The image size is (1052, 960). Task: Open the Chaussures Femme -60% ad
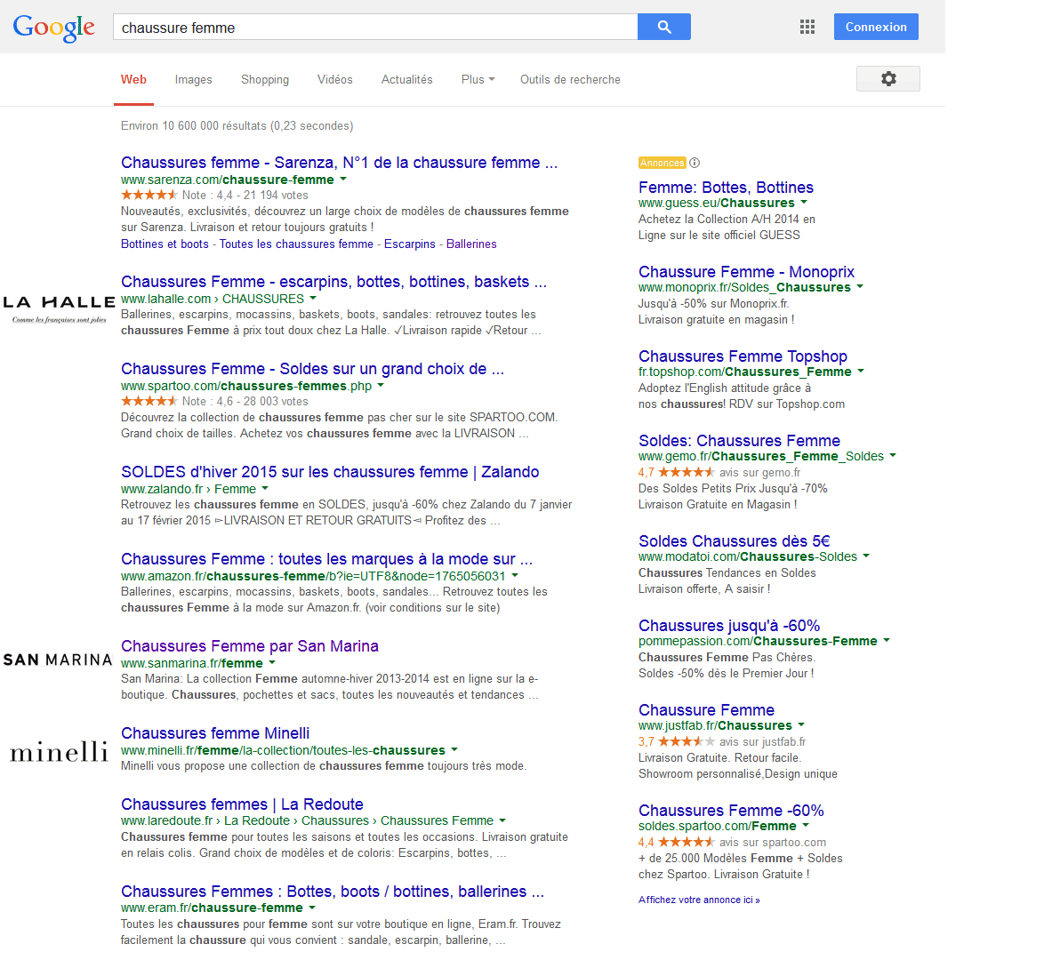pyautogui.click(x=731, y=811)
